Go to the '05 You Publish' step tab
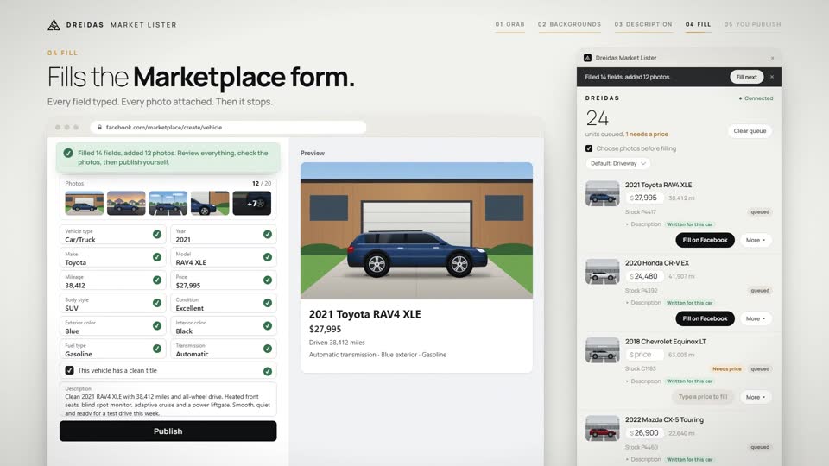 pos(752,24)
